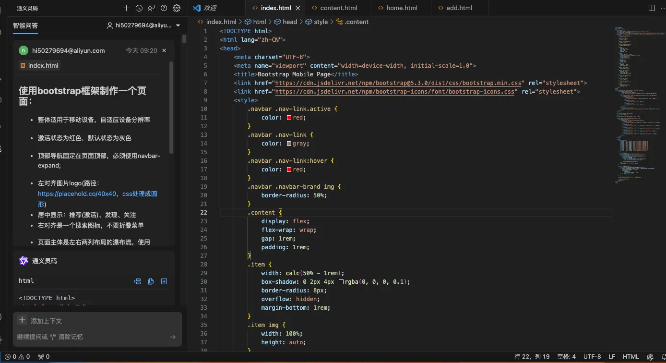Open the help question-mark icon
Viewport: 666px width, 363px height.
[x=164, y=8]
